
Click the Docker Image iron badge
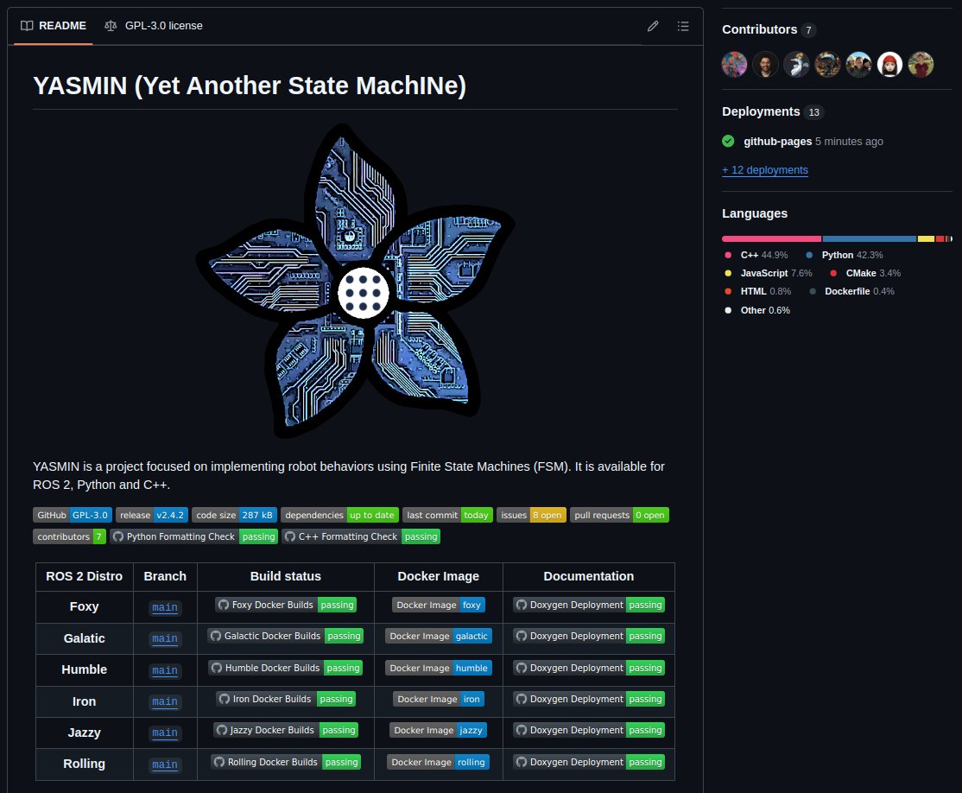[439, 699]
